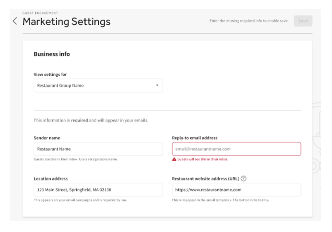This screenshot has height=232, width=332.
Task: Click the Business info section heading
Action: point(52,54)
